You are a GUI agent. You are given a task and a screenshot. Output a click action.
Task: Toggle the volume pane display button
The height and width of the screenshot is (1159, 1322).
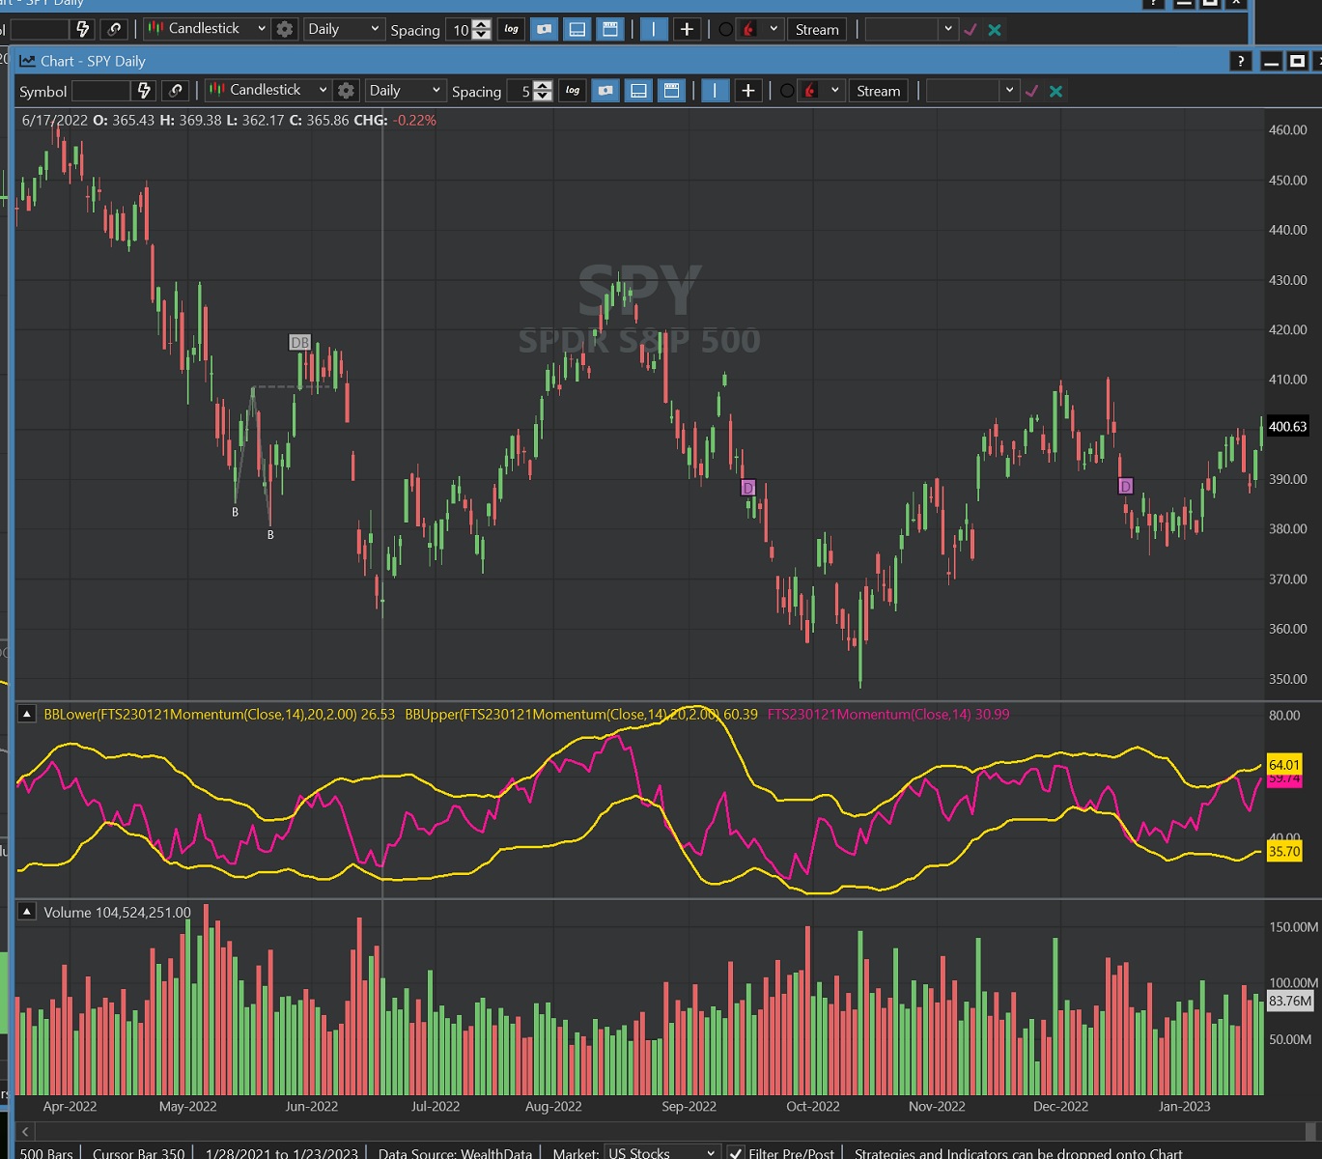click(638, 91)
